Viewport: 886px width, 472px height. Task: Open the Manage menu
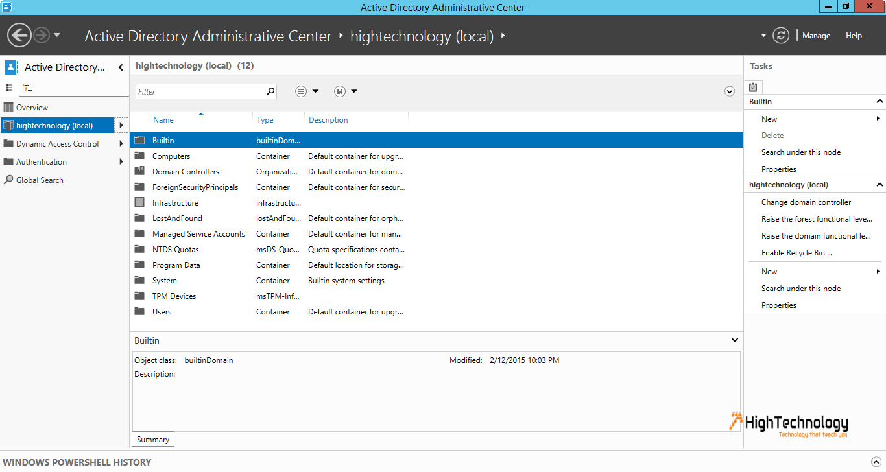816,36
